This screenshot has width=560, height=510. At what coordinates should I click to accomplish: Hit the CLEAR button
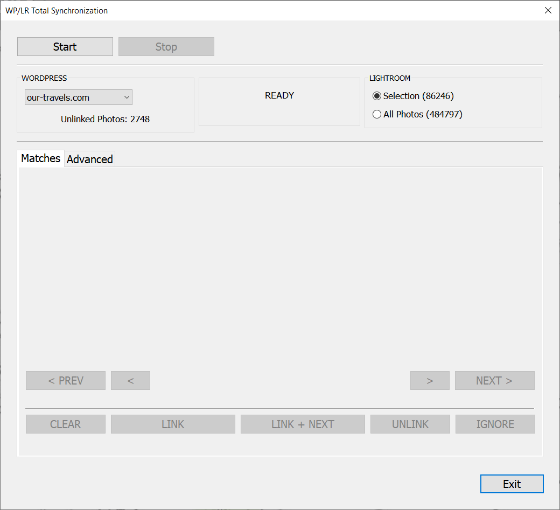point(66,424)
